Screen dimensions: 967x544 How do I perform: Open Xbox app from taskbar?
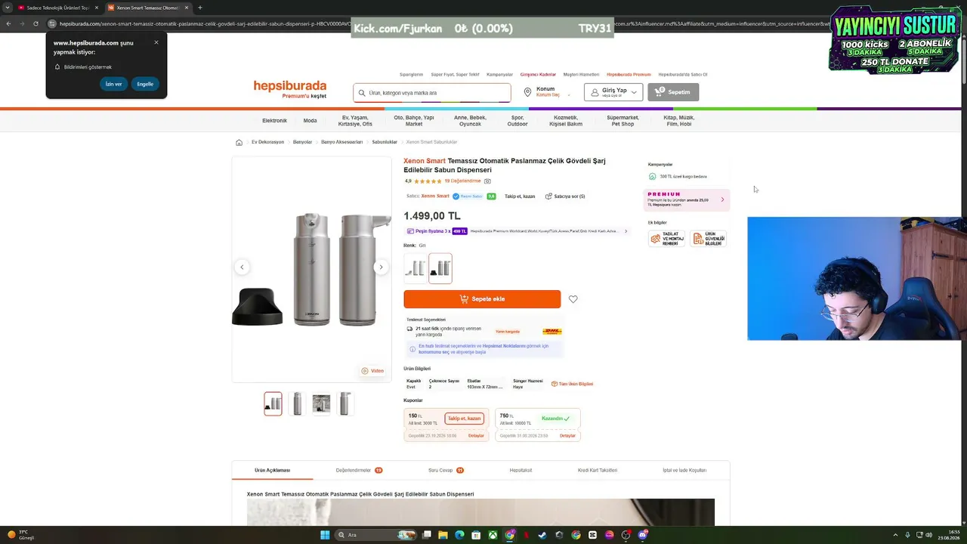click(493, 535)
